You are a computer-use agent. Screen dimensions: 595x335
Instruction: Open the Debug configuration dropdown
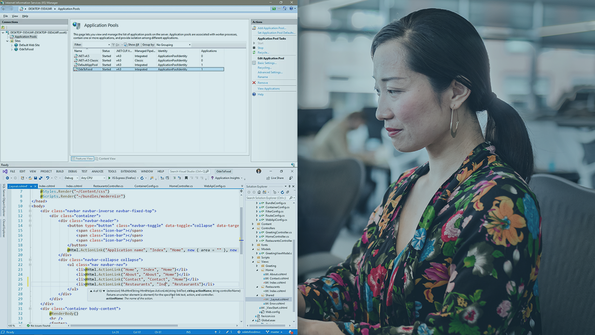point(71,178)
